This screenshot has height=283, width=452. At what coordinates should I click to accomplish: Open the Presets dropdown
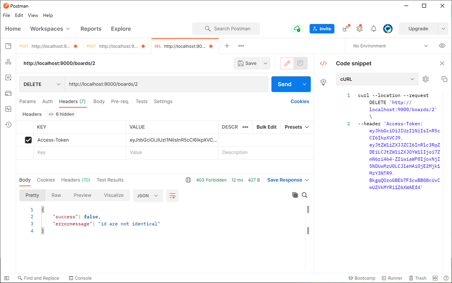296,127
